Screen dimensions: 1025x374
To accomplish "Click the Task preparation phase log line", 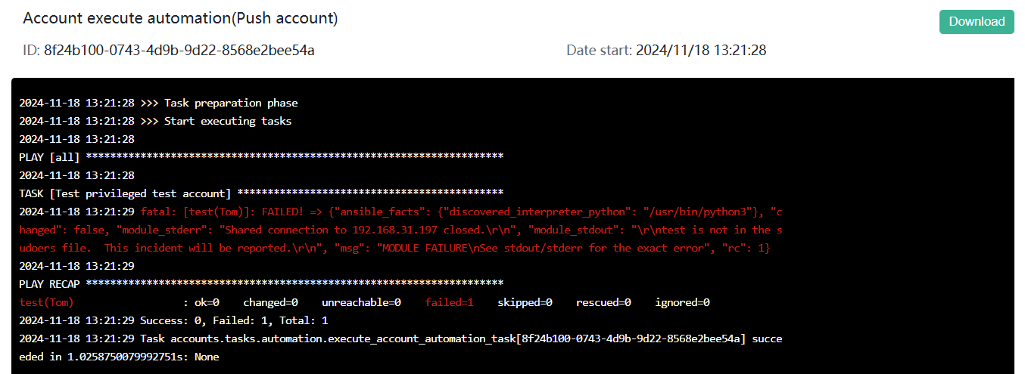I will point(158,103).
